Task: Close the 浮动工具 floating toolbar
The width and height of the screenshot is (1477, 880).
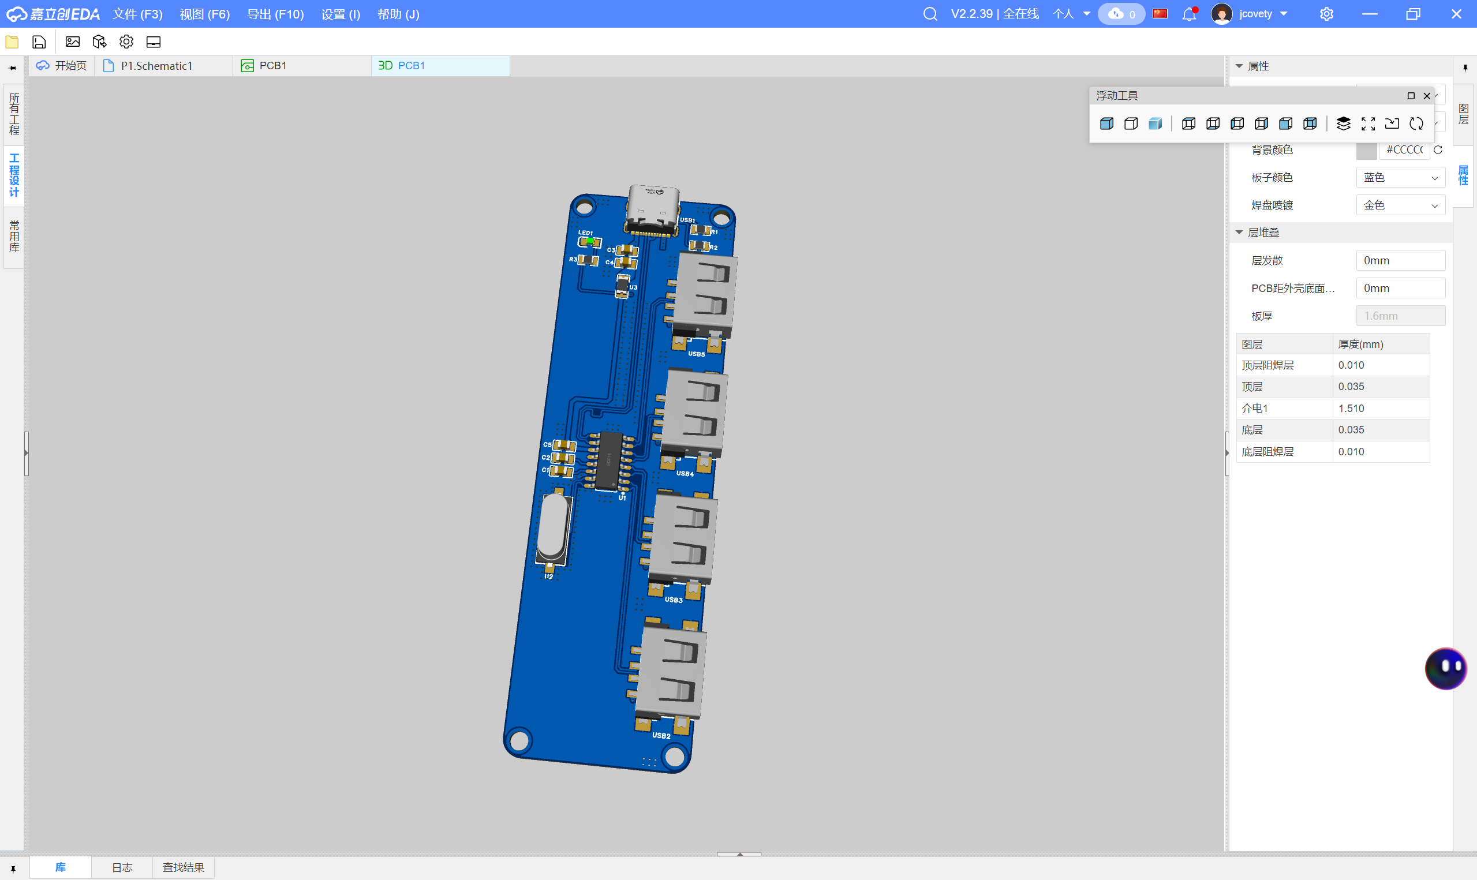Action: pyautogui.click(x=1427, y=95)
